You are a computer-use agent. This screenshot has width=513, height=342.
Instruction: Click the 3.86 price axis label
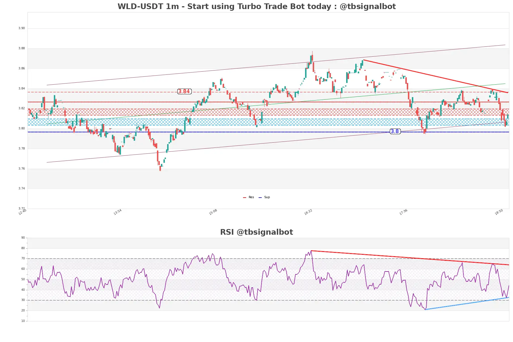22,69
